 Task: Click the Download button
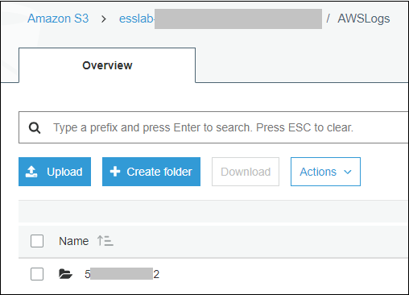(x=246, y=172)
